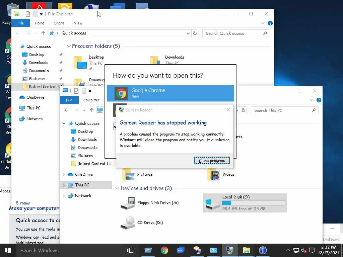Screen dimensions: 343x257
Task: Refresh the This PC window
Action: 244,110
